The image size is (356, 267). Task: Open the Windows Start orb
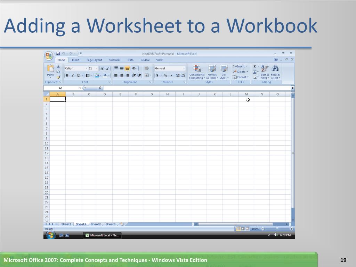(x=50, y=235)
